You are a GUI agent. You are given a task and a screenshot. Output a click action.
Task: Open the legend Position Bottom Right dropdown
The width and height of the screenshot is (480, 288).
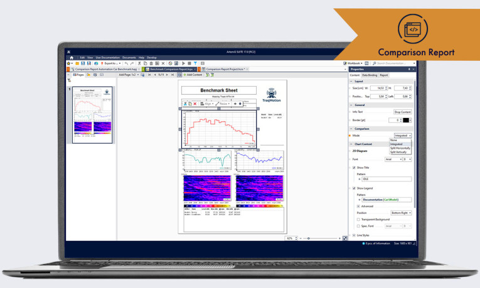(x=402, y=213)
